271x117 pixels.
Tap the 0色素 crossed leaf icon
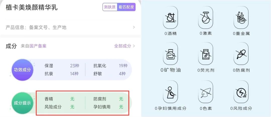pos(206,92)
